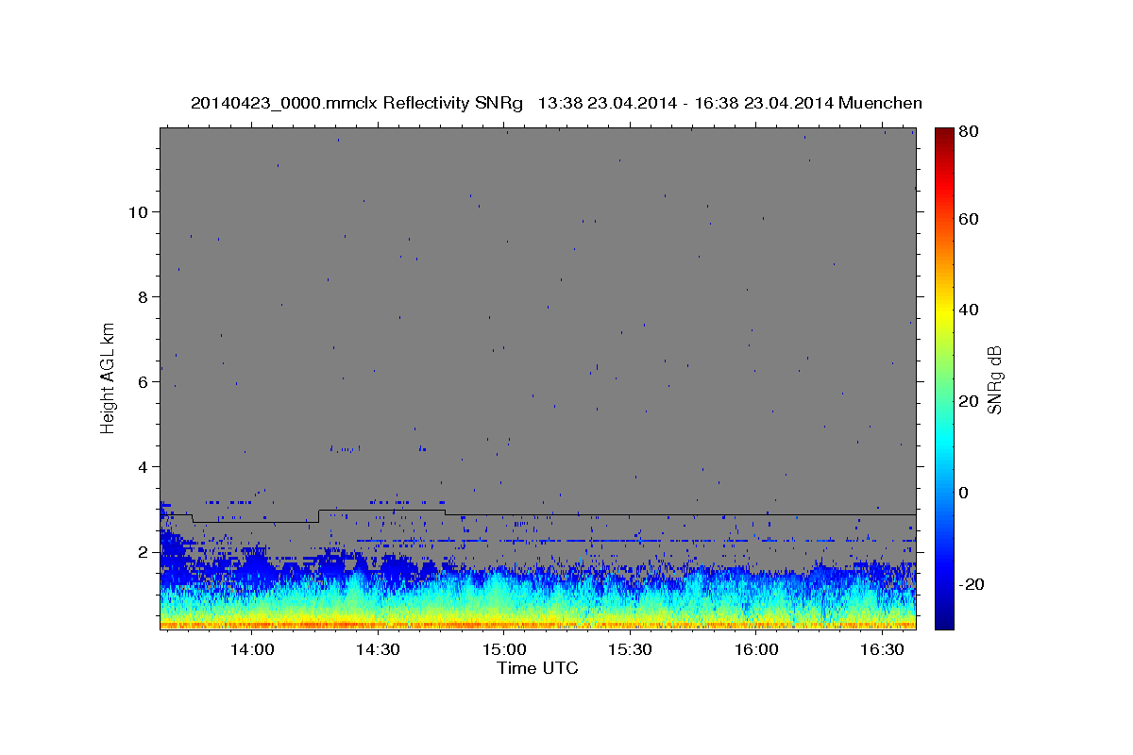1133x755 pixels.
Task: Click the dark red top of colorbar
Action: coord(944,134)
